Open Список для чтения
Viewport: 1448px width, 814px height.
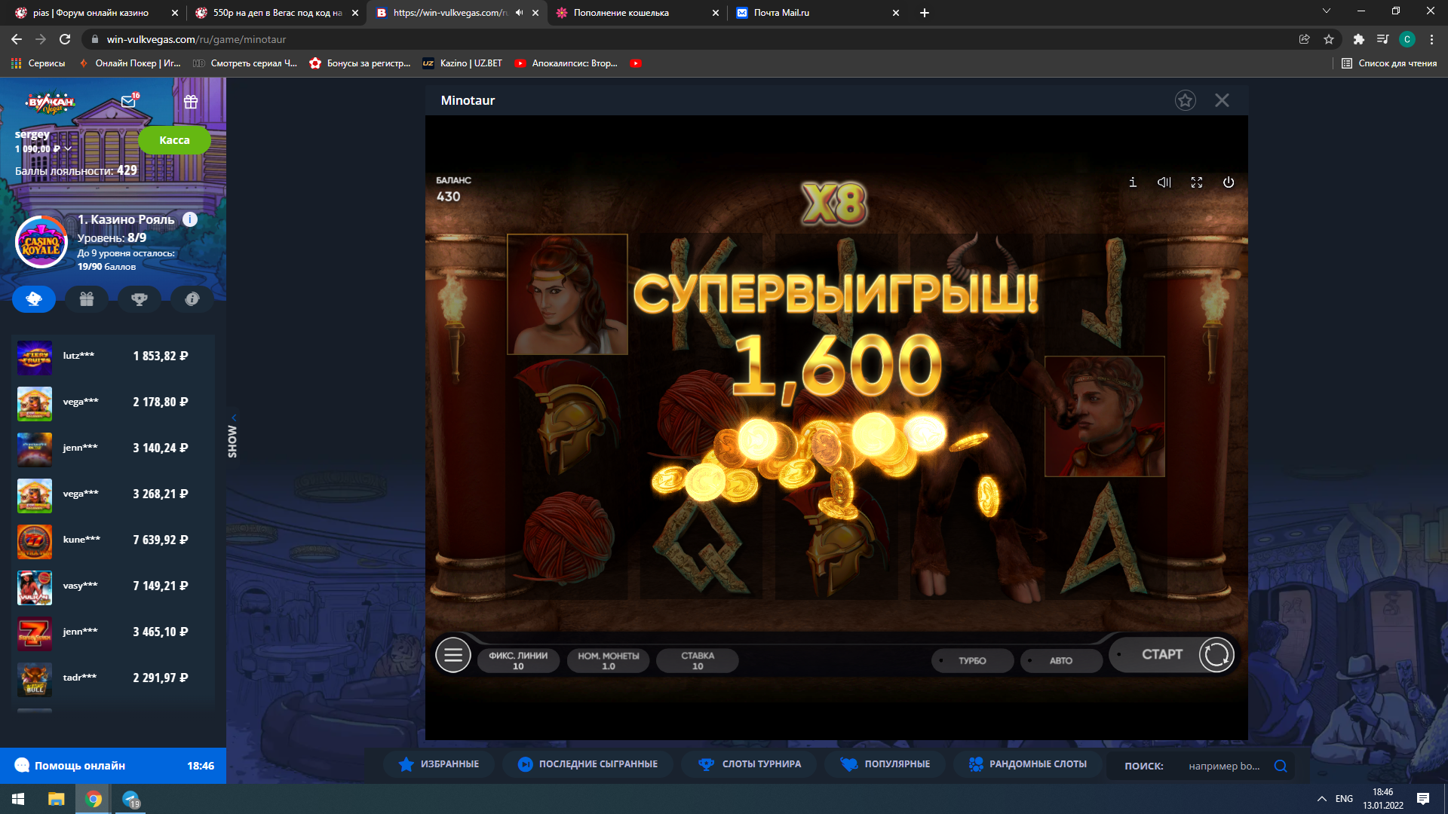point(1389,63)
